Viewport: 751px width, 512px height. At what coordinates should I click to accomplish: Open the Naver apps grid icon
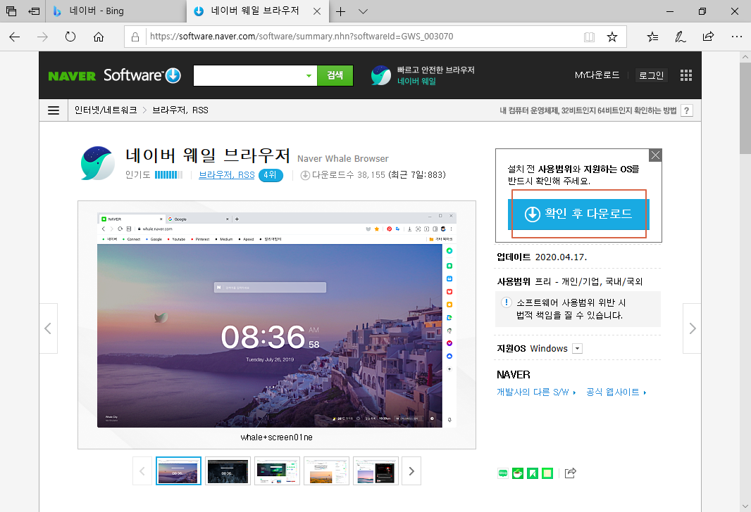click(686, 75)
